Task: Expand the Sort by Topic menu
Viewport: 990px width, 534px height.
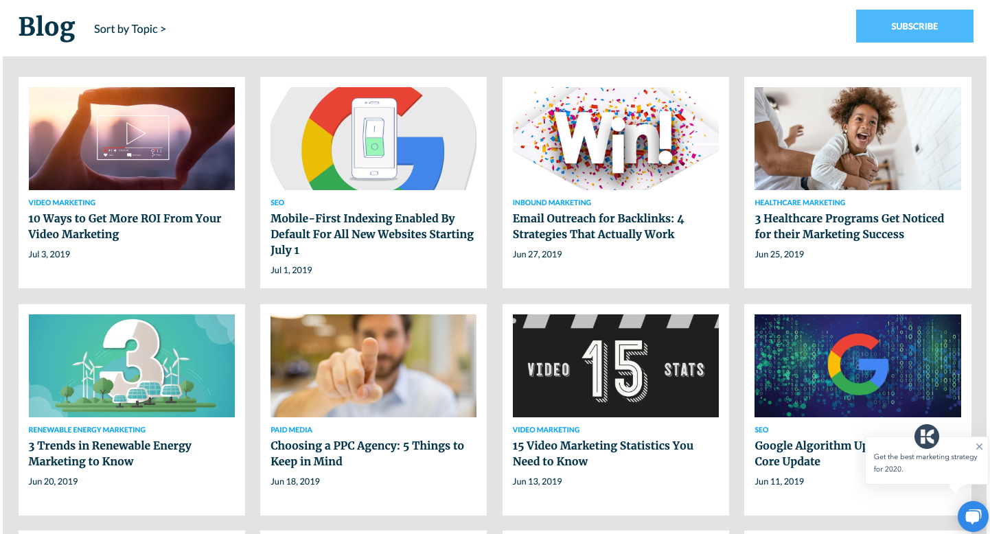Action: (x=130, y=29)
